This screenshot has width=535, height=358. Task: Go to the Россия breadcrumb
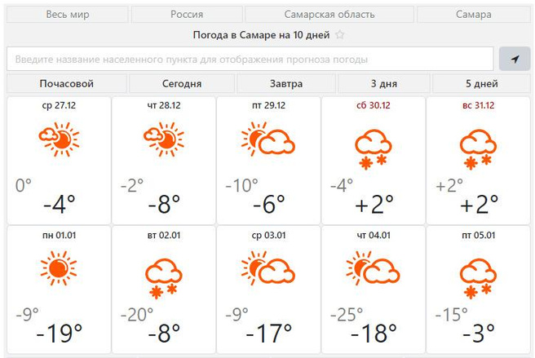pos(187,15)
